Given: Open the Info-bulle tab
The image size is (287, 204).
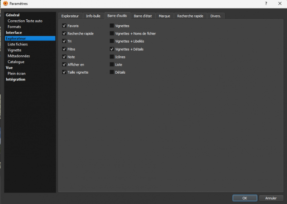Looking at the screenshot, I should [93, 16].
